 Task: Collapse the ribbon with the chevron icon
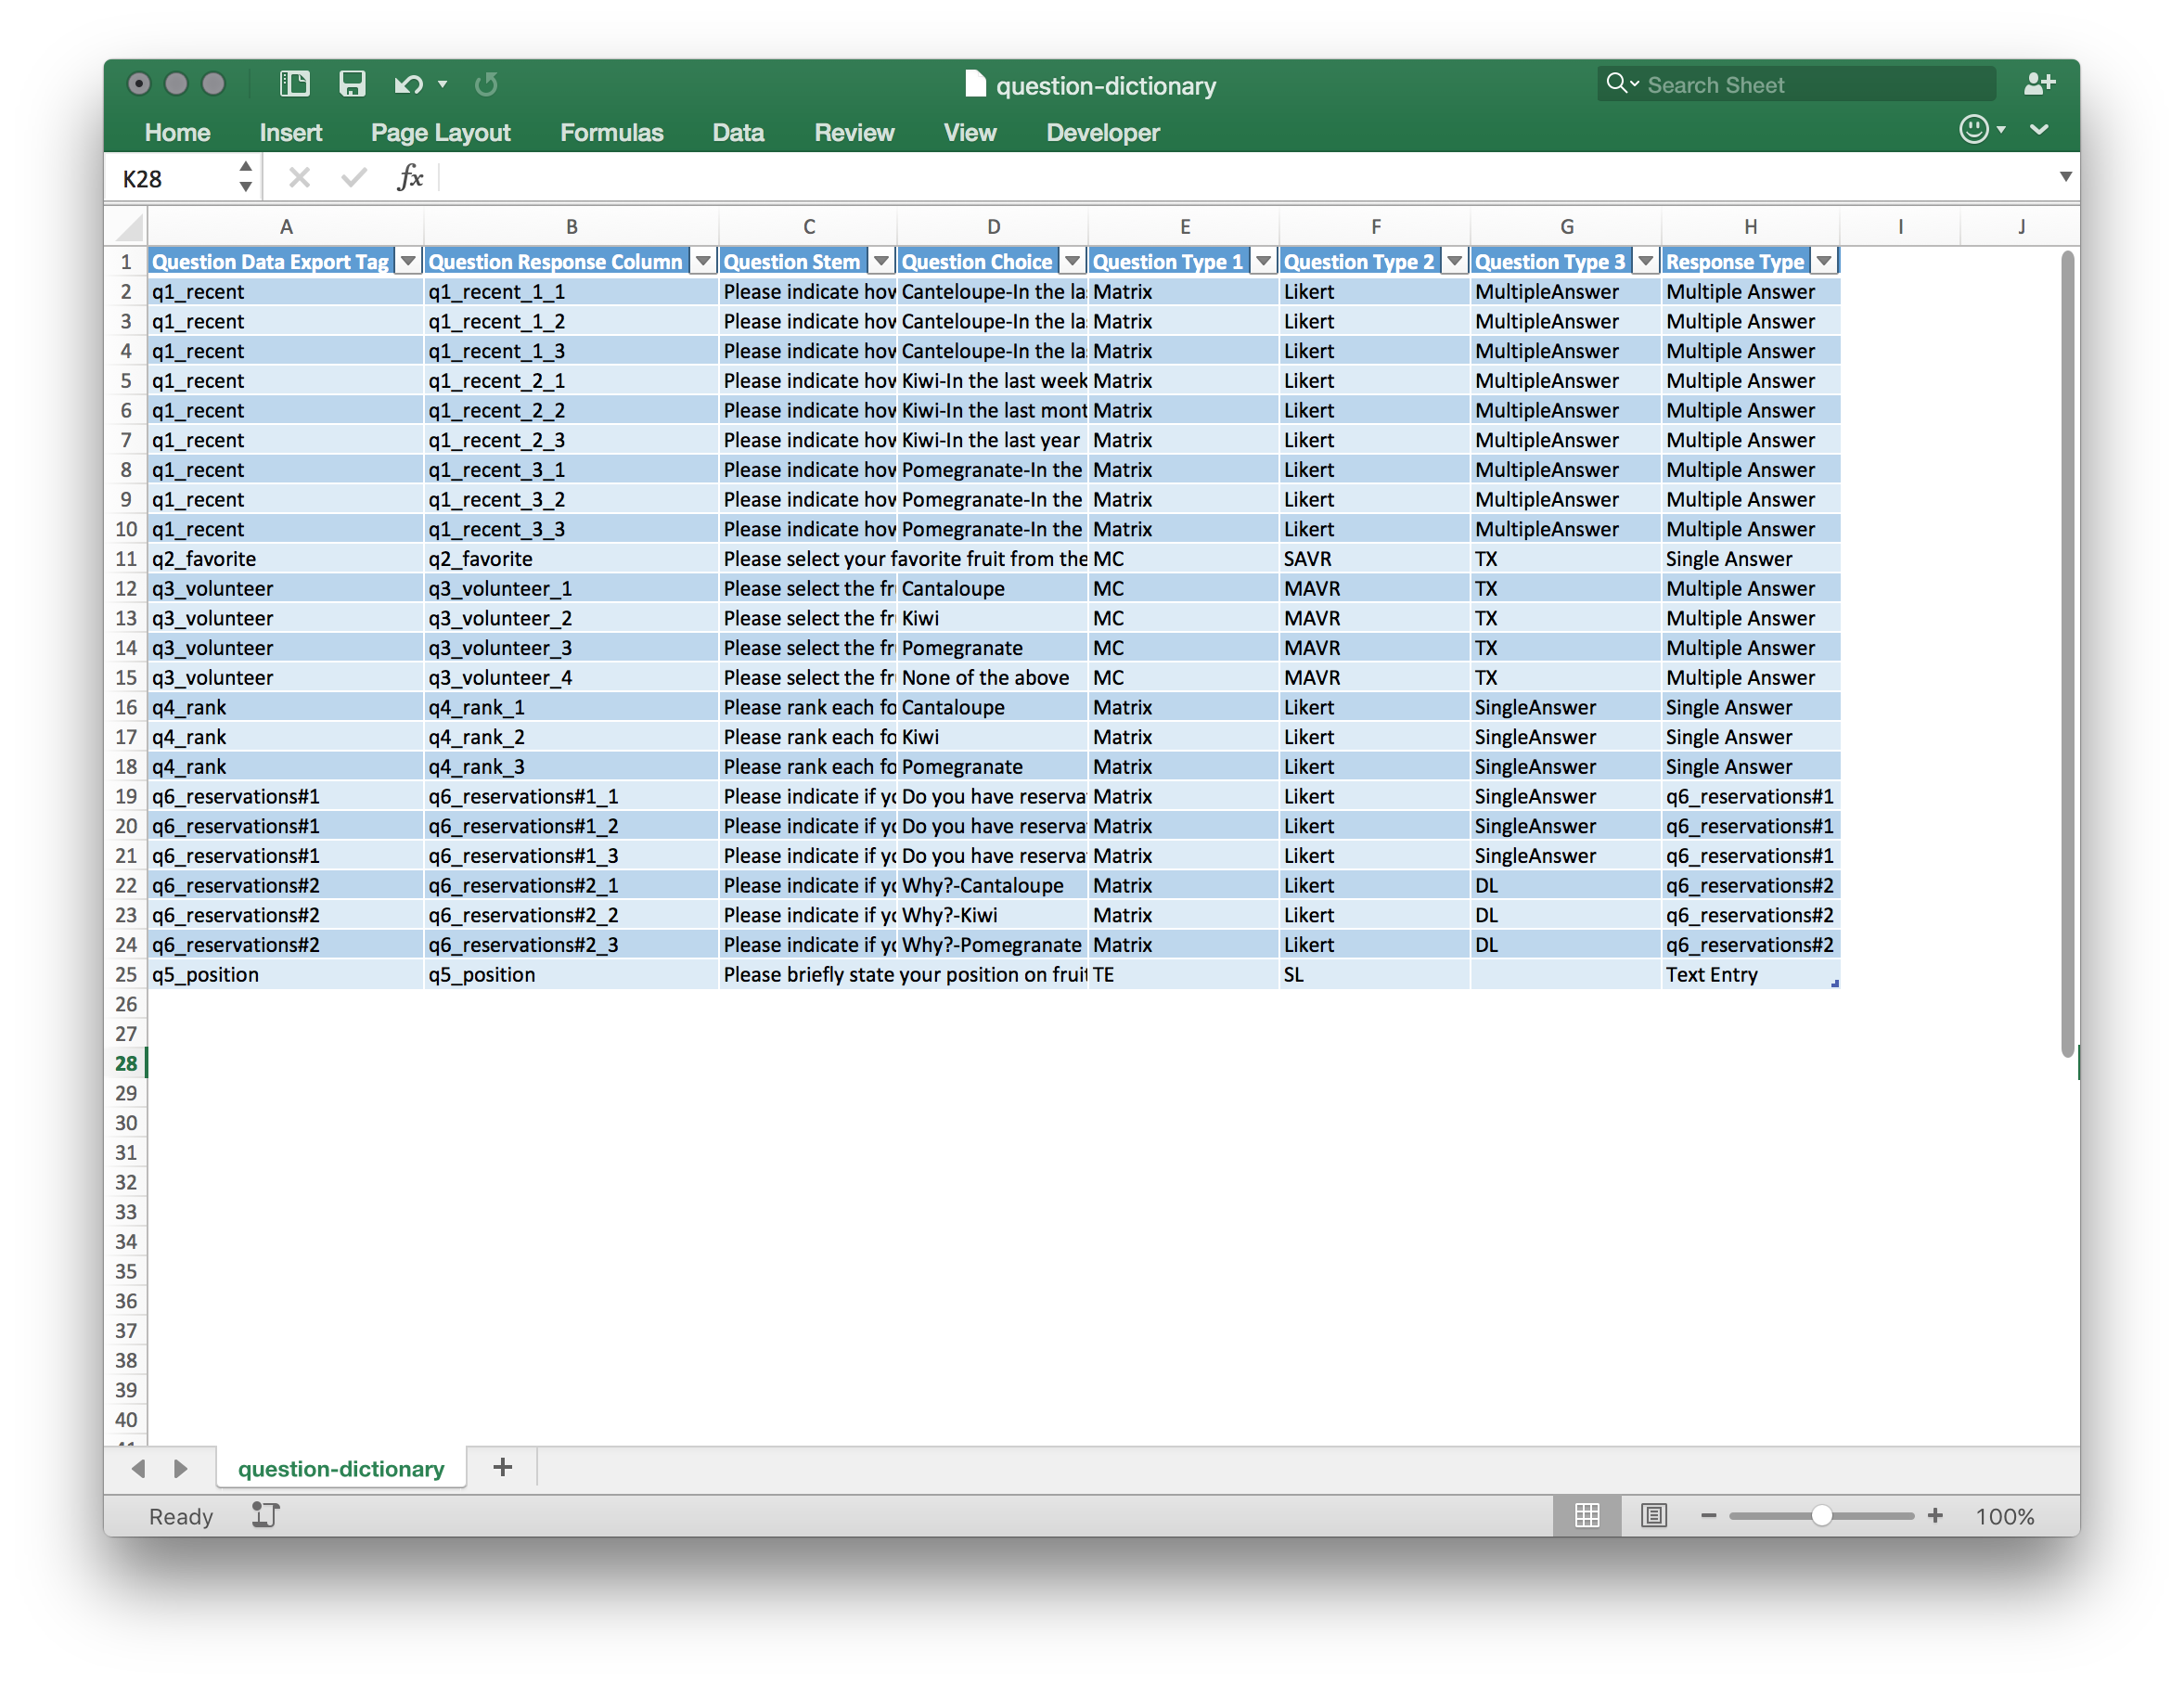coord(2039,130)
